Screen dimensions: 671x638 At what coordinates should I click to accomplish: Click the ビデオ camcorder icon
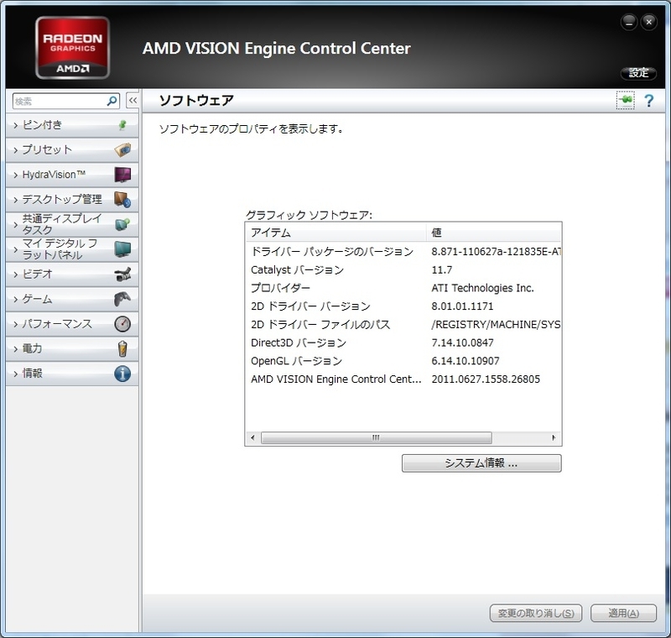[x=122, y=274]
